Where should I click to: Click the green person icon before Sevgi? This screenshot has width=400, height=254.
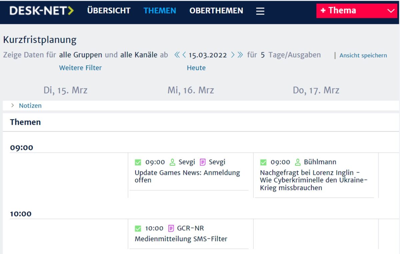click(172, 162)
